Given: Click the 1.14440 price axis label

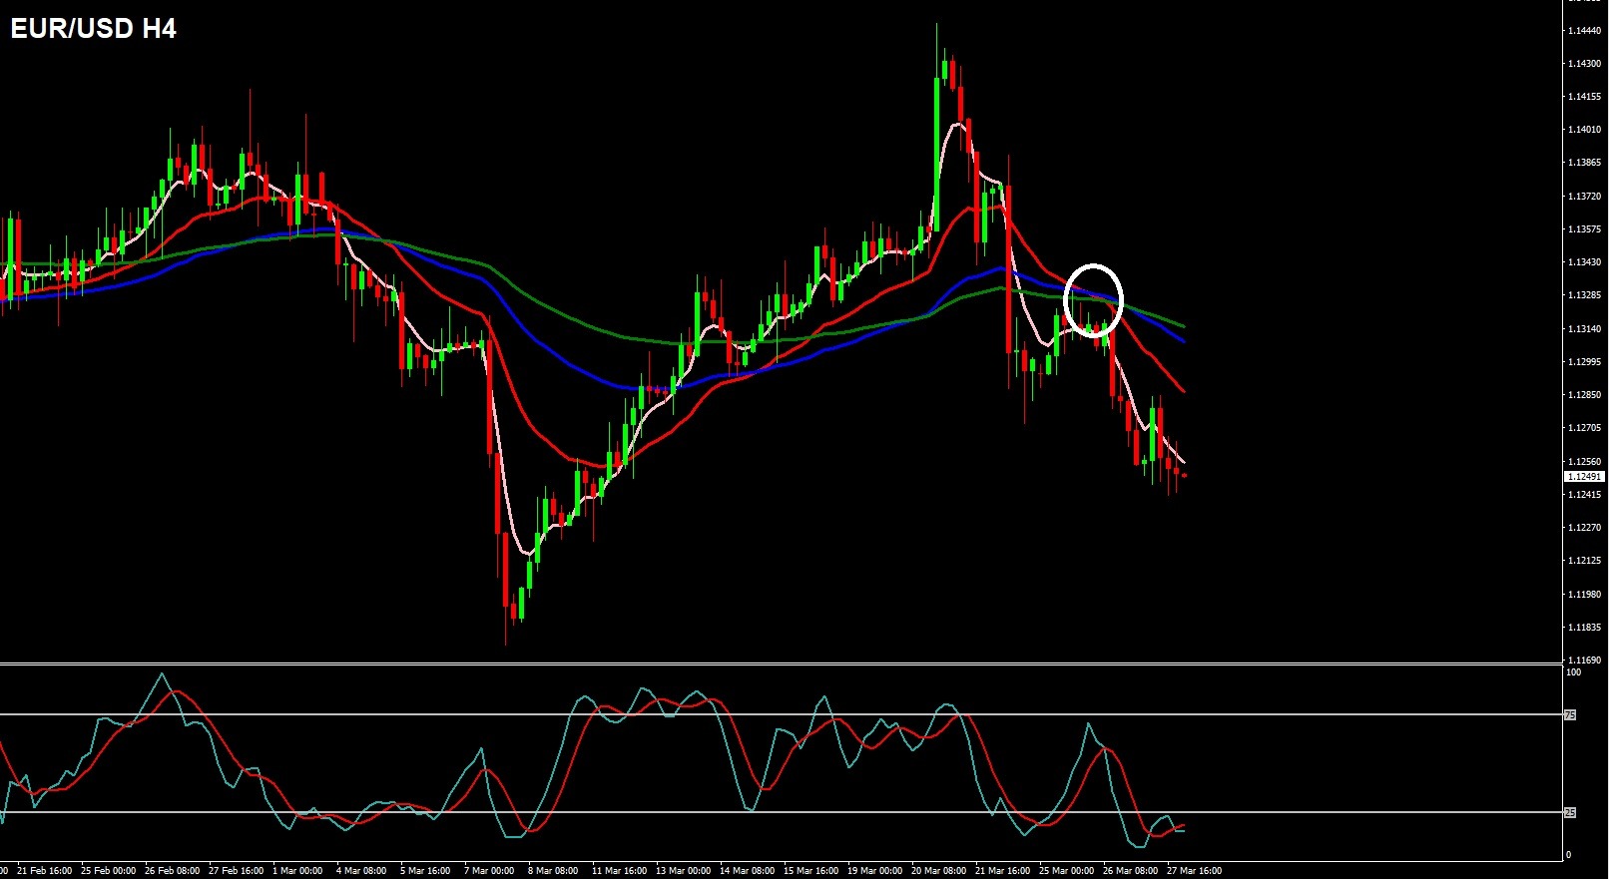Looking at the screenshot, I should [1584, 31].
